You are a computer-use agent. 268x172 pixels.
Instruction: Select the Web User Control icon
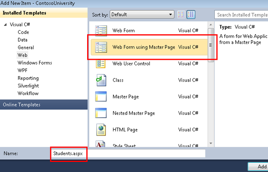click(x=101, y=64)
